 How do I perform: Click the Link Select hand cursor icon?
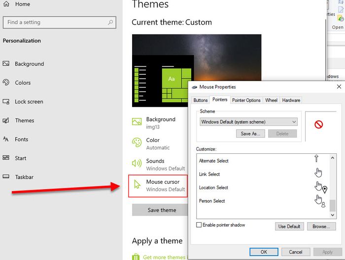[318, 173]
